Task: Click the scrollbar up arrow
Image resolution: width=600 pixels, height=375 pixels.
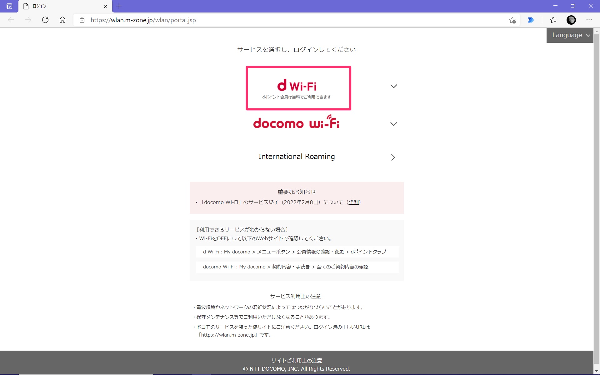Action: click(x=597, y=31)
